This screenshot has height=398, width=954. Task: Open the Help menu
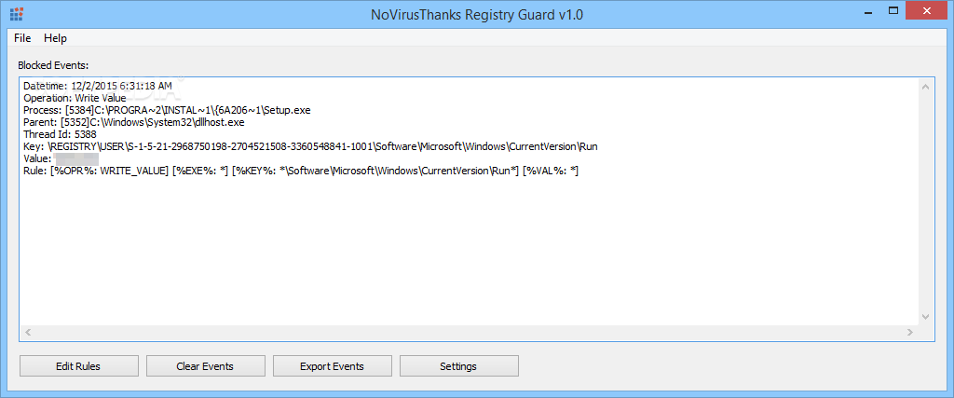55,37
